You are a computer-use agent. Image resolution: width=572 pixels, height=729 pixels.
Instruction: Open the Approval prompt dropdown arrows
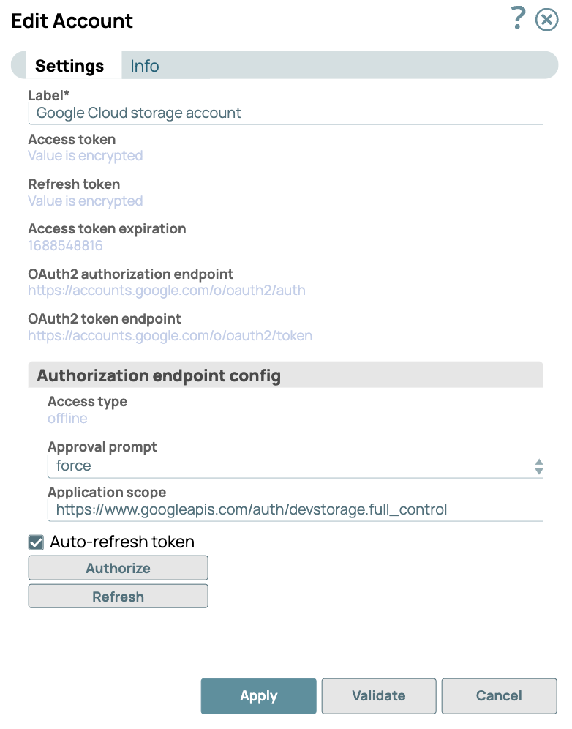click(x=538, y=466)
